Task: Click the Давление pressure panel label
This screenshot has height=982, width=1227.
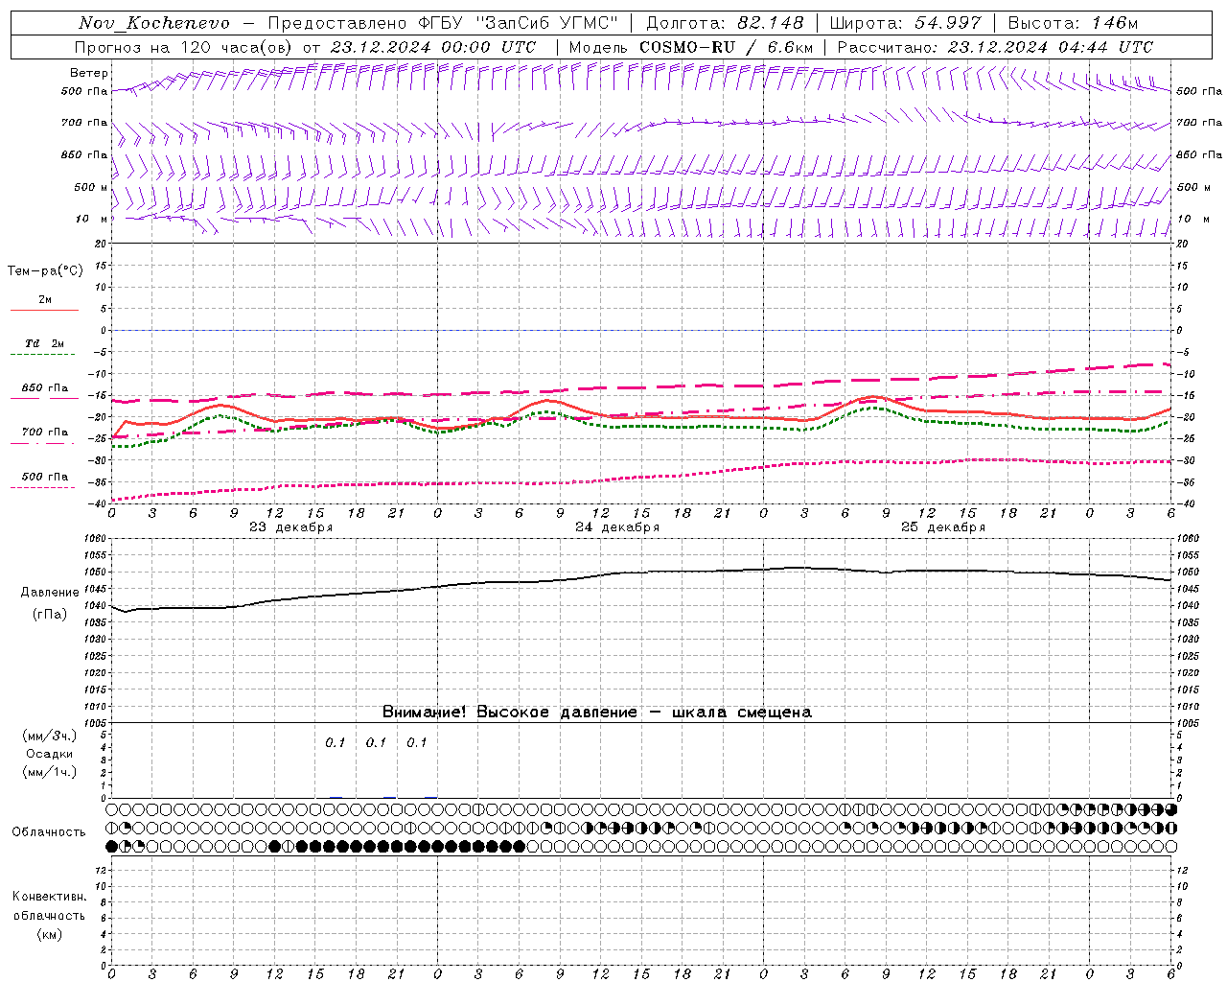Action: [50, 593]
